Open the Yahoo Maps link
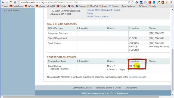The width and height of the screenshot is (174, 98). pyautogui.click(x=117, y=10)
